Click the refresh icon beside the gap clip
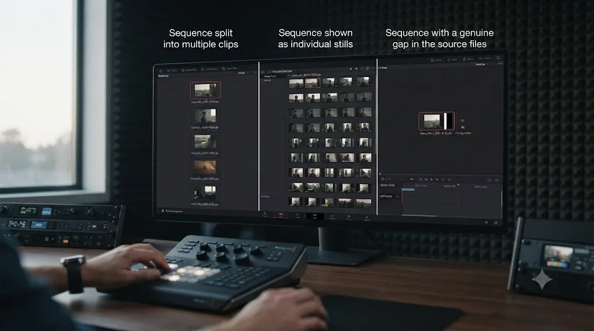This screenshot has height=331, width=594. [462, 120]
